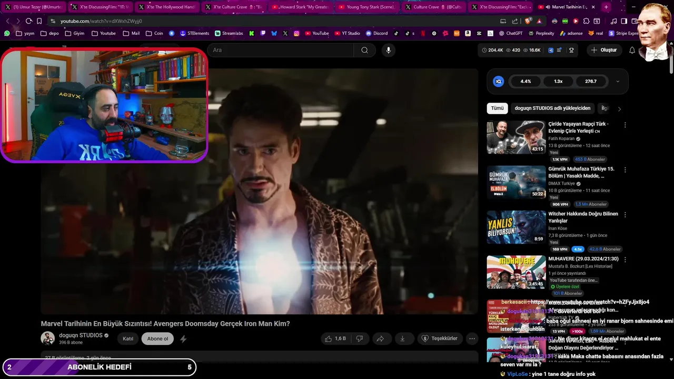Open options for MUHAVERE video

(x=625, y=260)
